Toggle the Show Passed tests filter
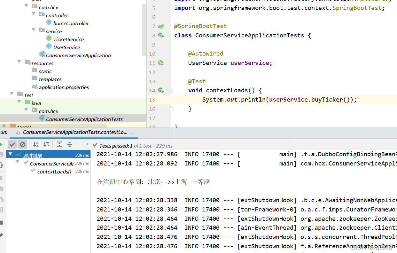Image resolution: width=397 pixels, height=253 pixels. (12, 144)
